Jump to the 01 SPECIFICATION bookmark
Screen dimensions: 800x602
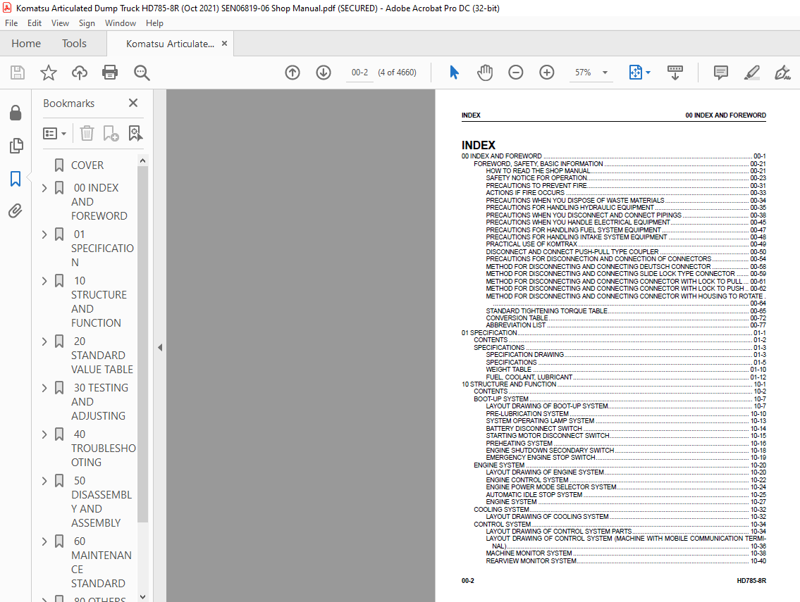pyautogui.click(x=102, y=249)
